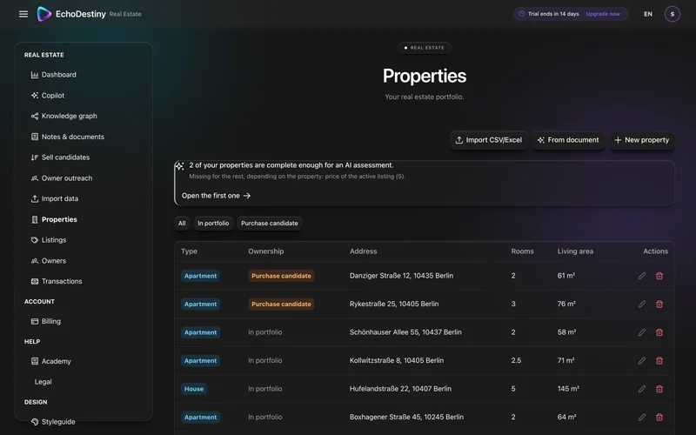Click the Address column header
This screenshot has width=696, height=435.
pyautogui.click(x=363, y=251)
